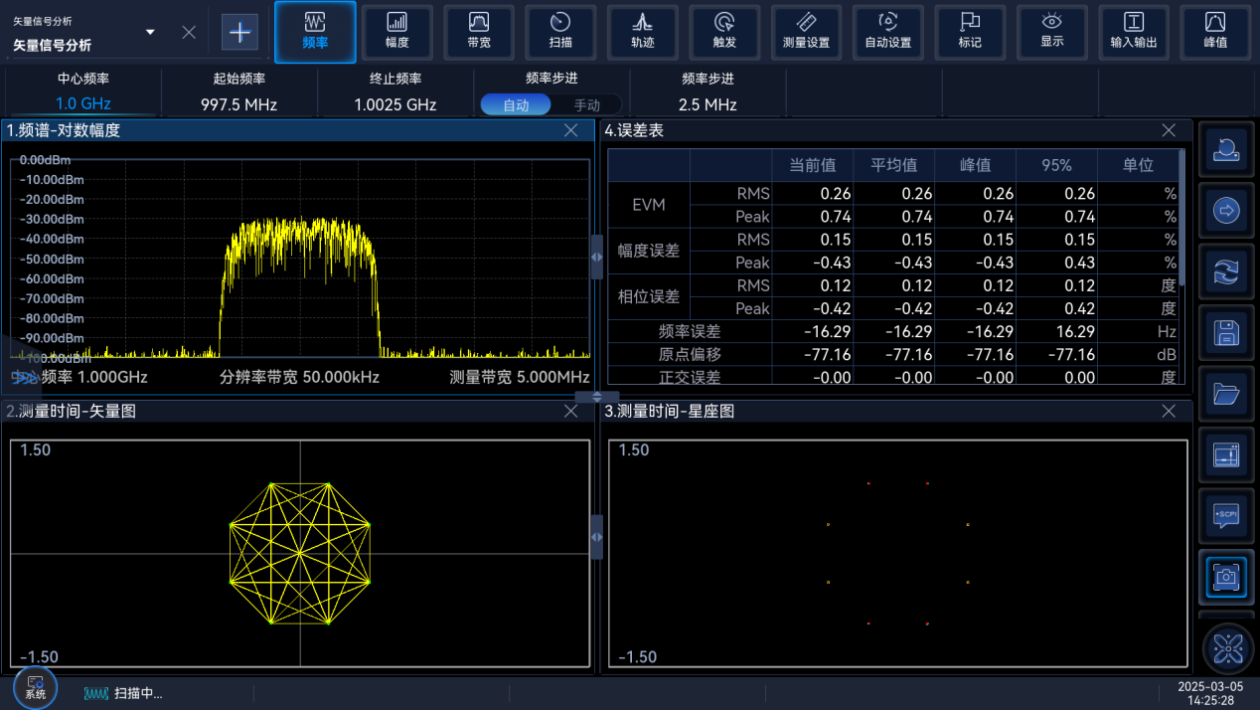
Task: Click the SCPI command icon in sidebar
Action: coord(1227,515)
